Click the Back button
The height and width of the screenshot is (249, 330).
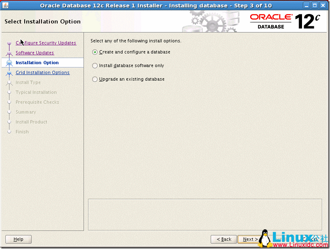(x=223, y=239)
